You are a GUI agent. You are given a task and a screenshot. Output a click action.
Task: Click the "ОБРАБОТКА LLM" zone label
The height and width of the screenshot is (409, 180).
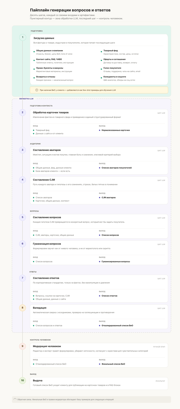(x=26, y=99)
